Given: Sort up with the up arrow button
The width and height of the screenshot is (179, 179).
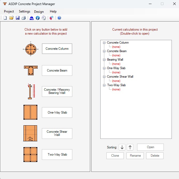Looking at the screenshot, I should [130, 147].
